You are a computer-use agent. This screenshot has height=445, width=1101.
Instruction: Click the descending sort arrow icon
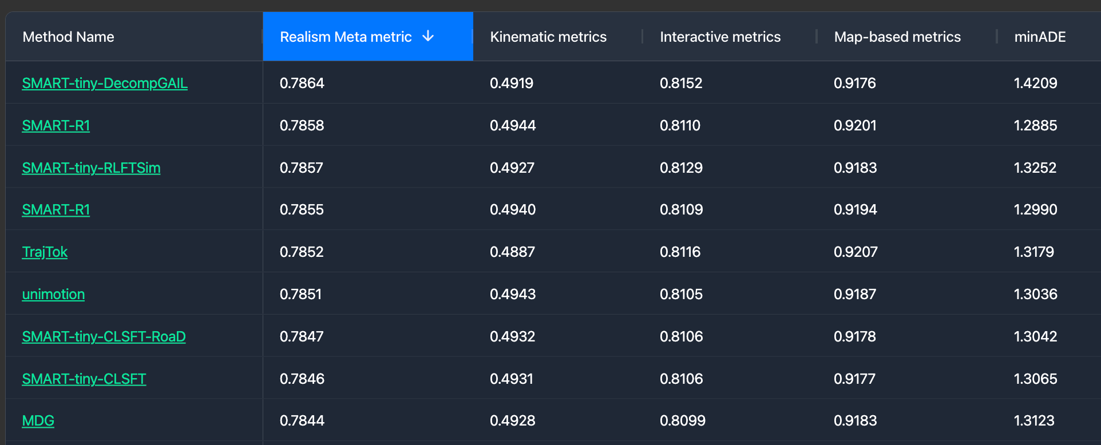point(428,37)
